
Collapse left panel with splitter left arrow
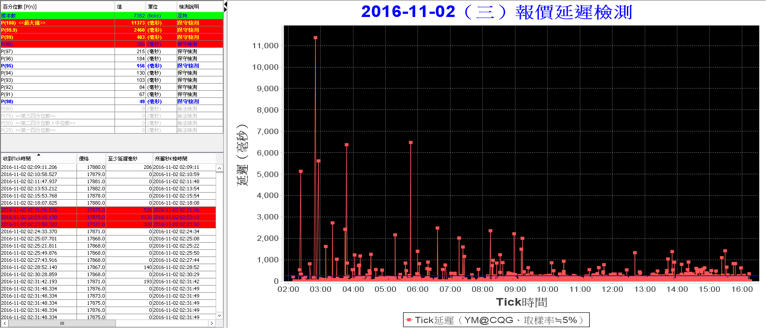(226, 4)
